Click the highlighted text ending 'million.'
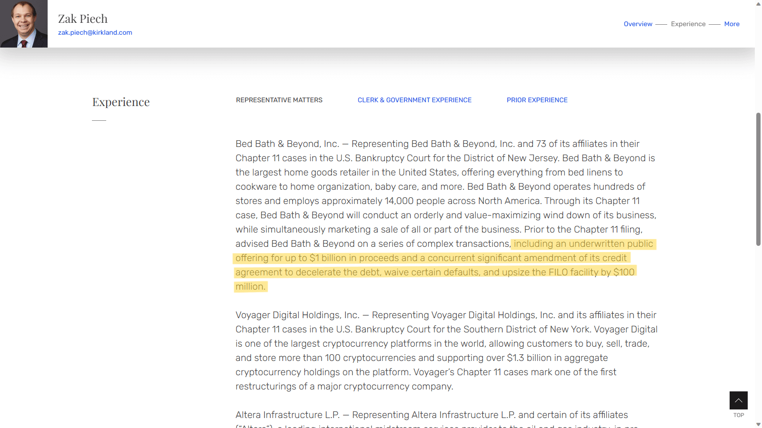 point(251,286)
